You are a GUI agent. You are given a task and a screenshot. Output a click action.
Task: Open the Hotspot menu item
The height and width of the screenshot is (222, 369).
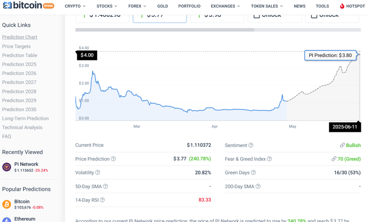point(352,6)
